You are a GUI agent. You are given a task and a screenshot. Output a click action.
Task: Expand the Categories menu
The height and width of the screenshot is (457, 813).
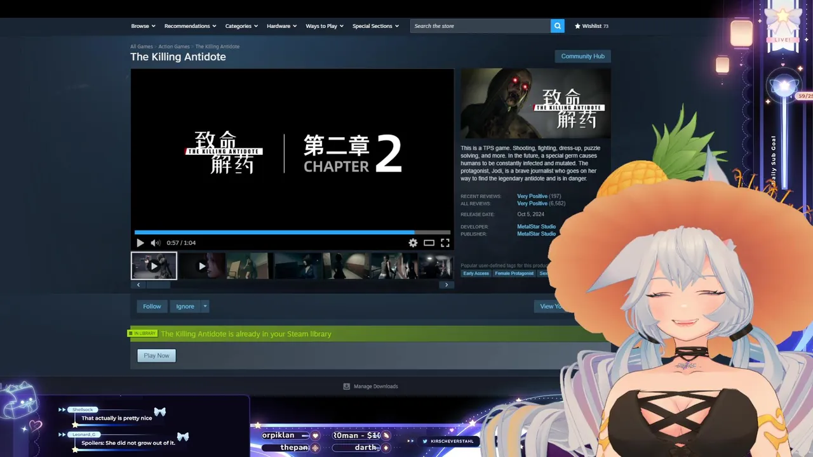point(241,26)
